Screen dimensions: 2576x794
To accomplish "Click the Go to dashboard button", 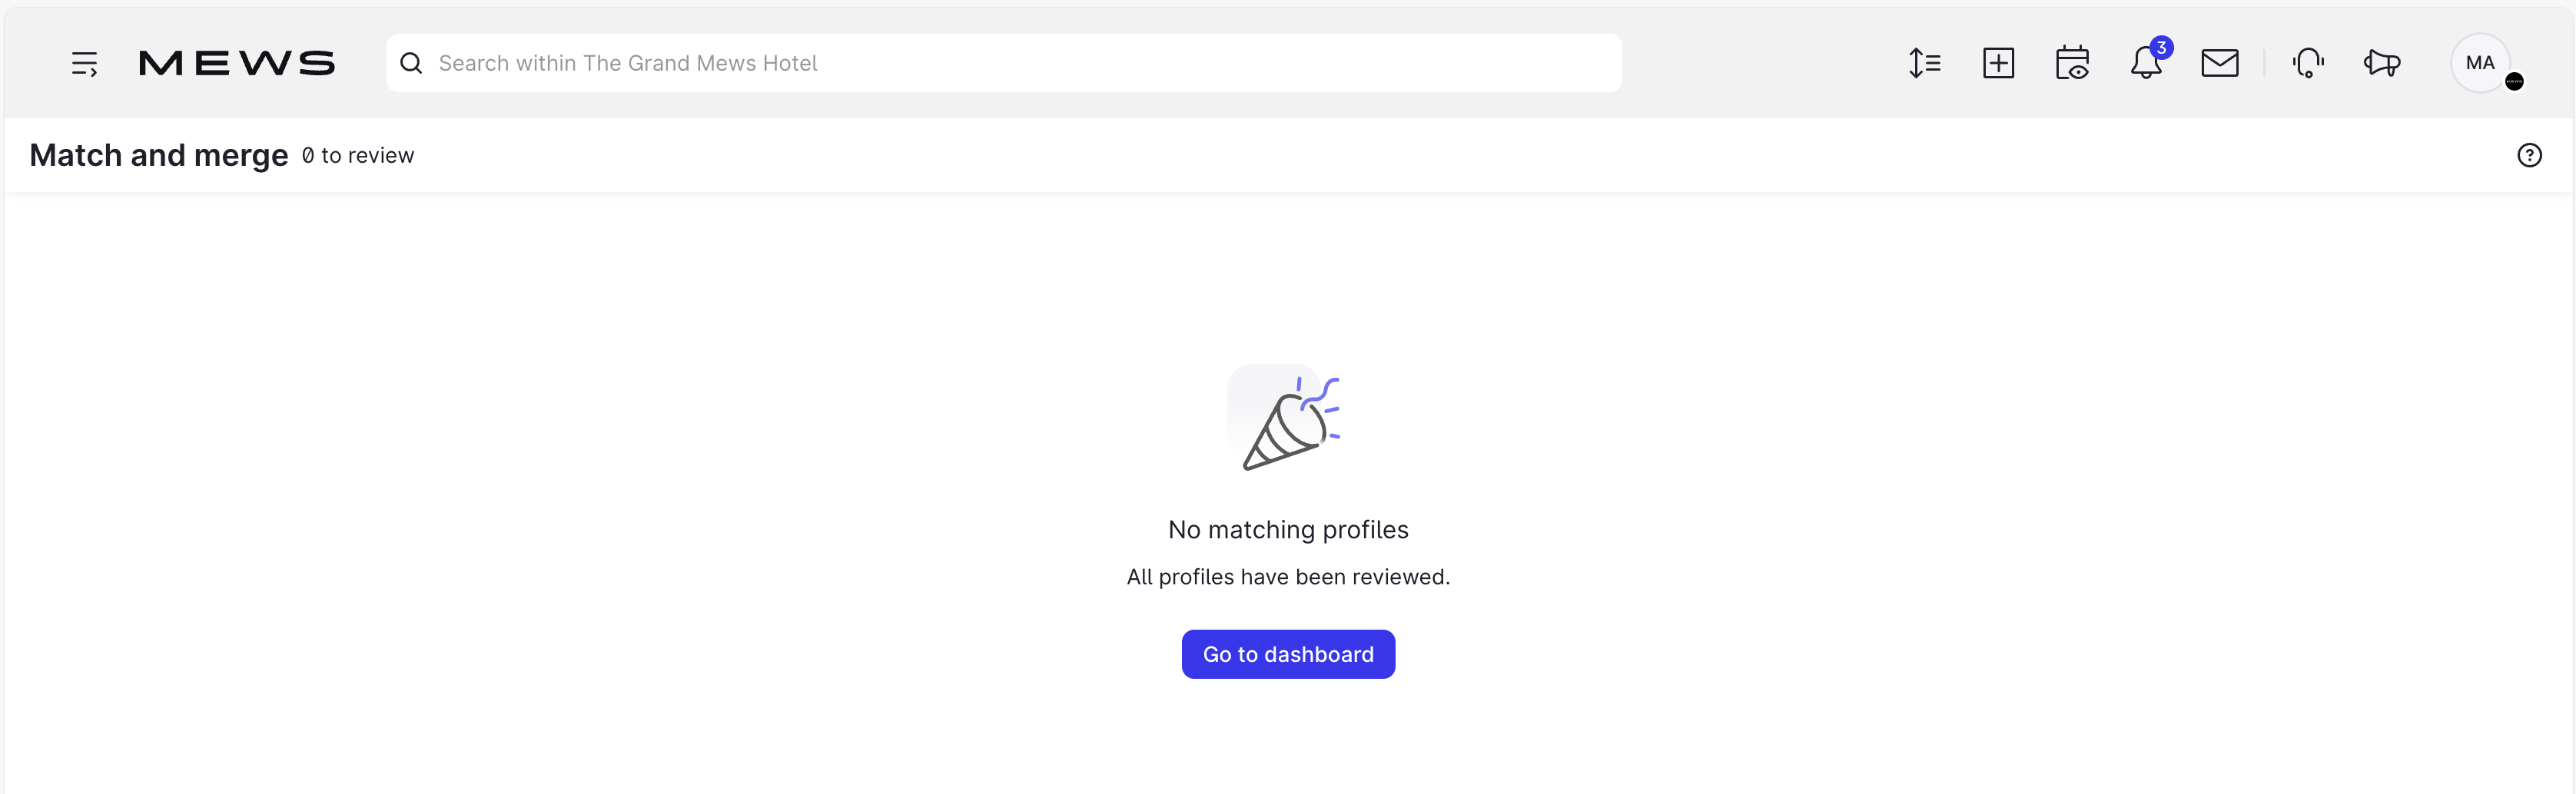I will click(x=1288, y=654).
